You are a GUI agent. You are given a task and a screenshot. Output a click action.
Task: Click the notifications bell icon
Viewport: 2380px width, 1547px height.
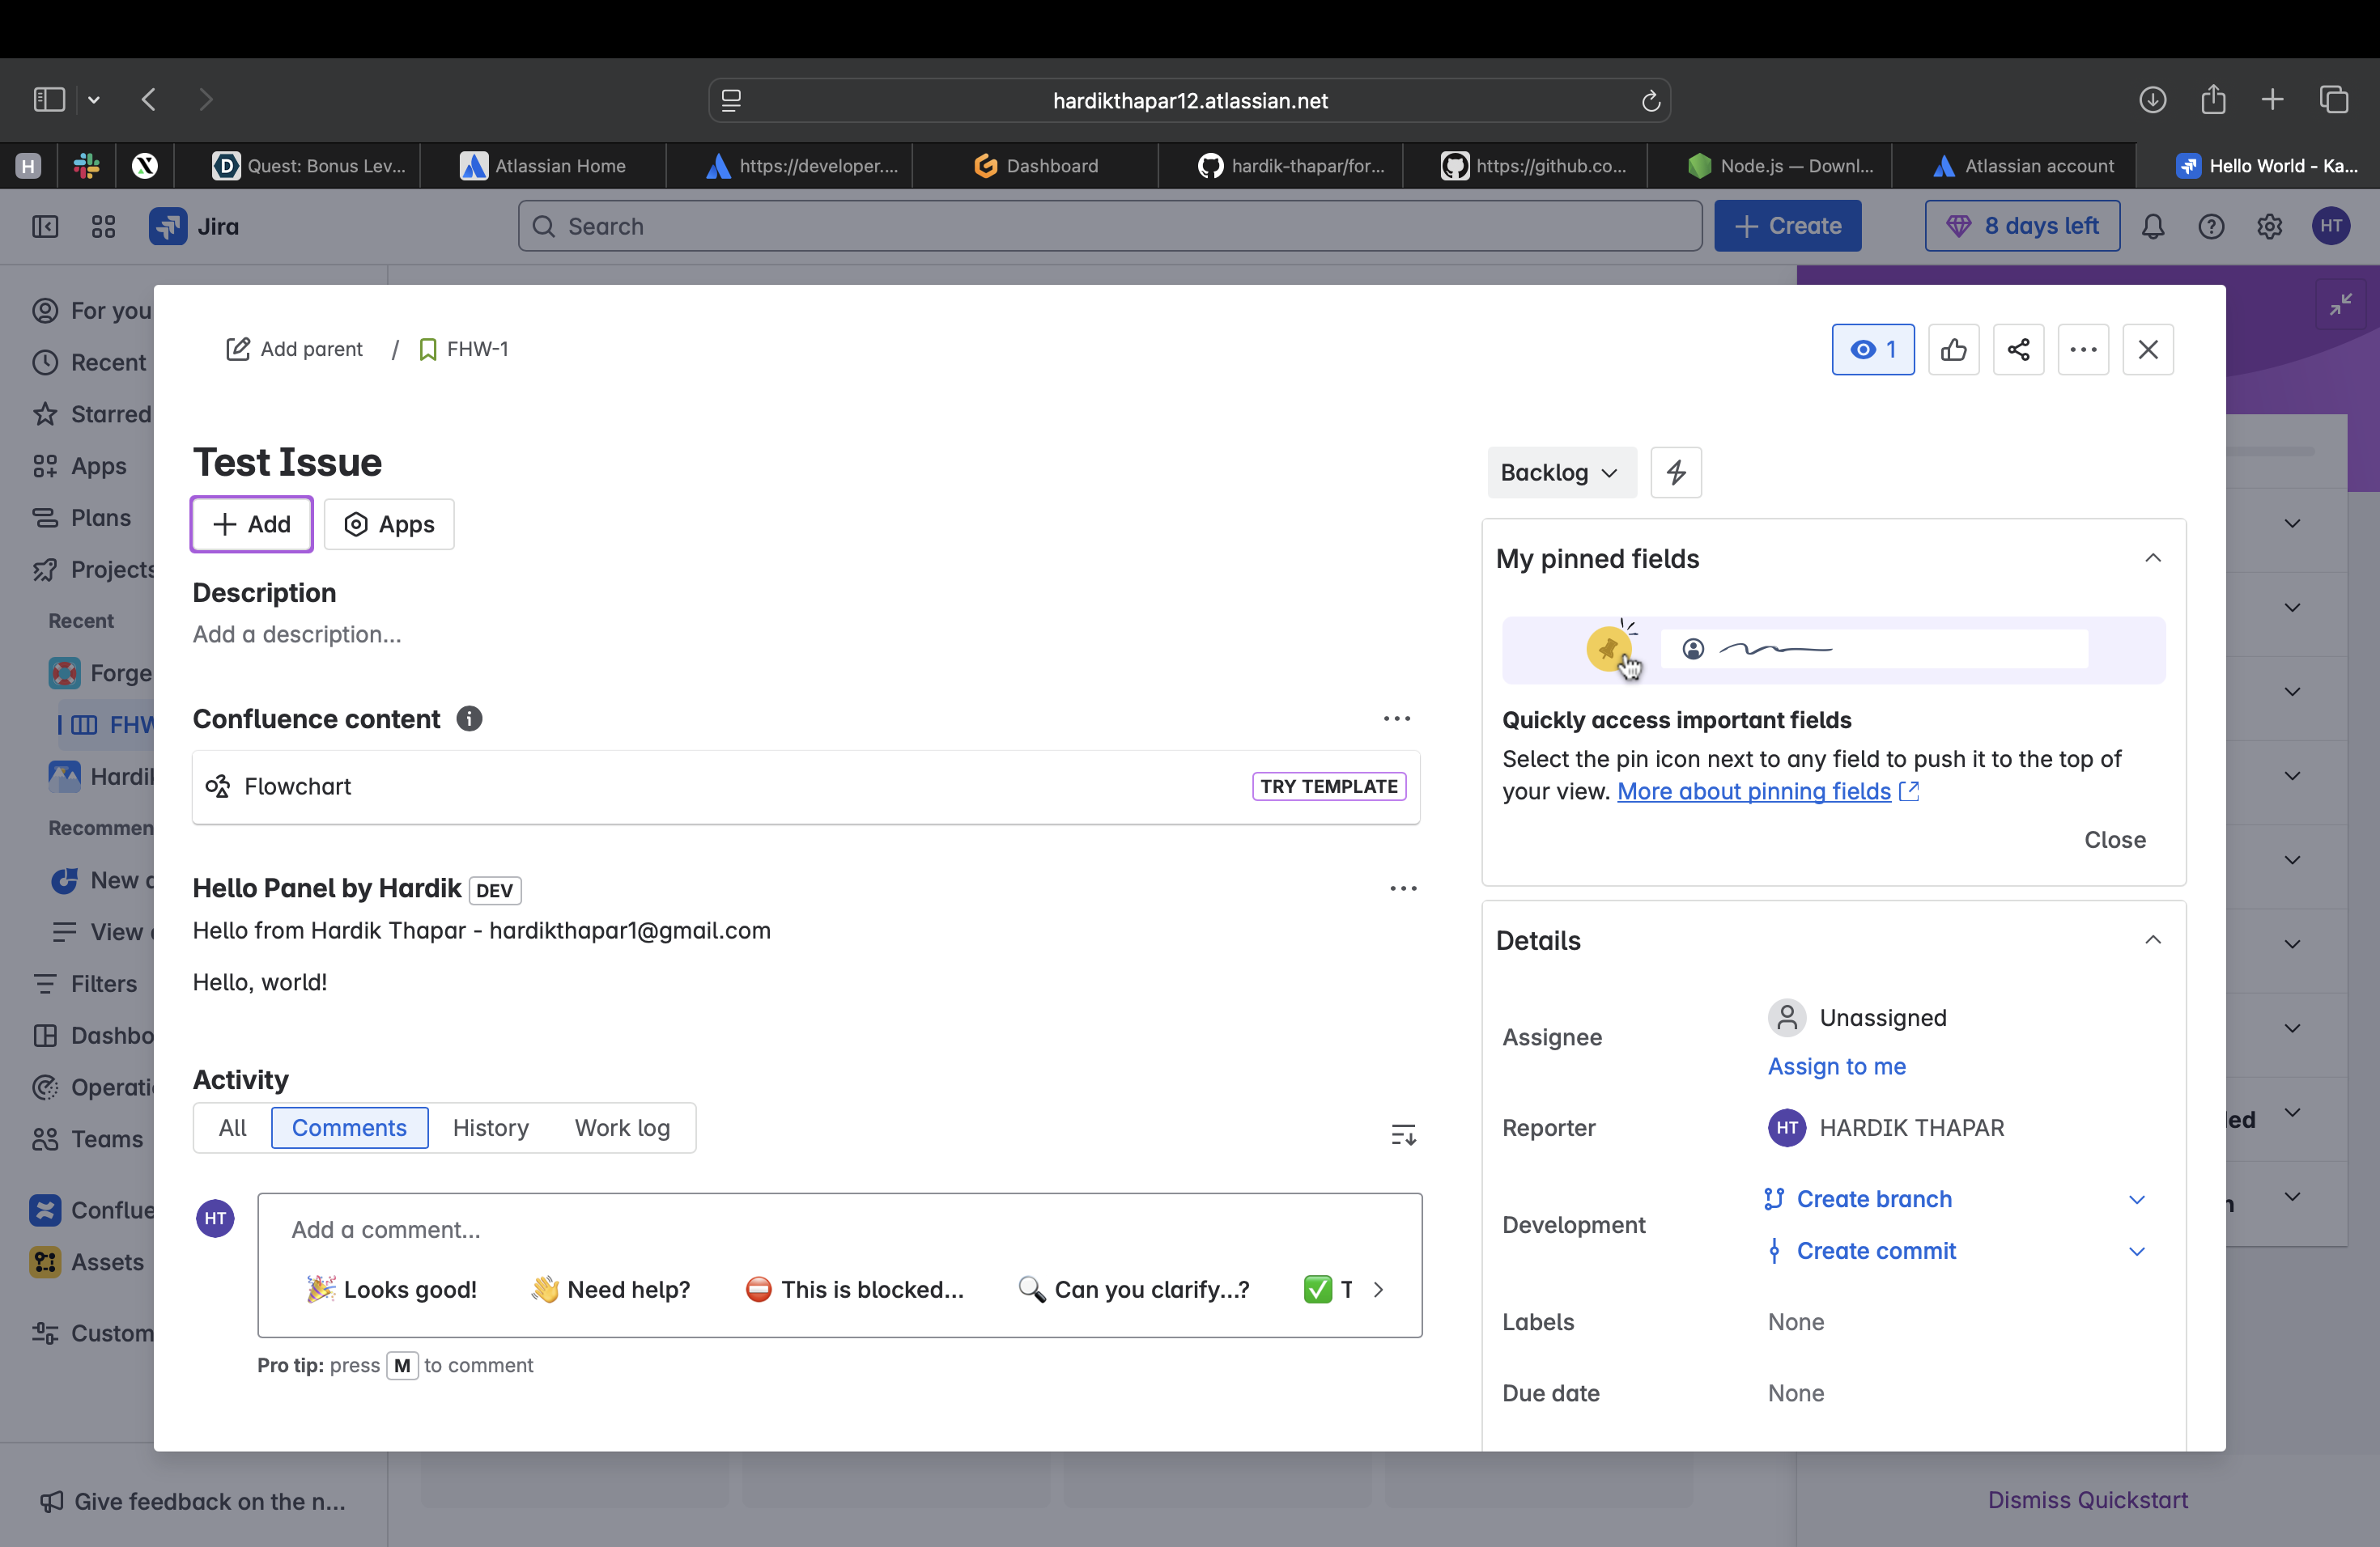2153,227
